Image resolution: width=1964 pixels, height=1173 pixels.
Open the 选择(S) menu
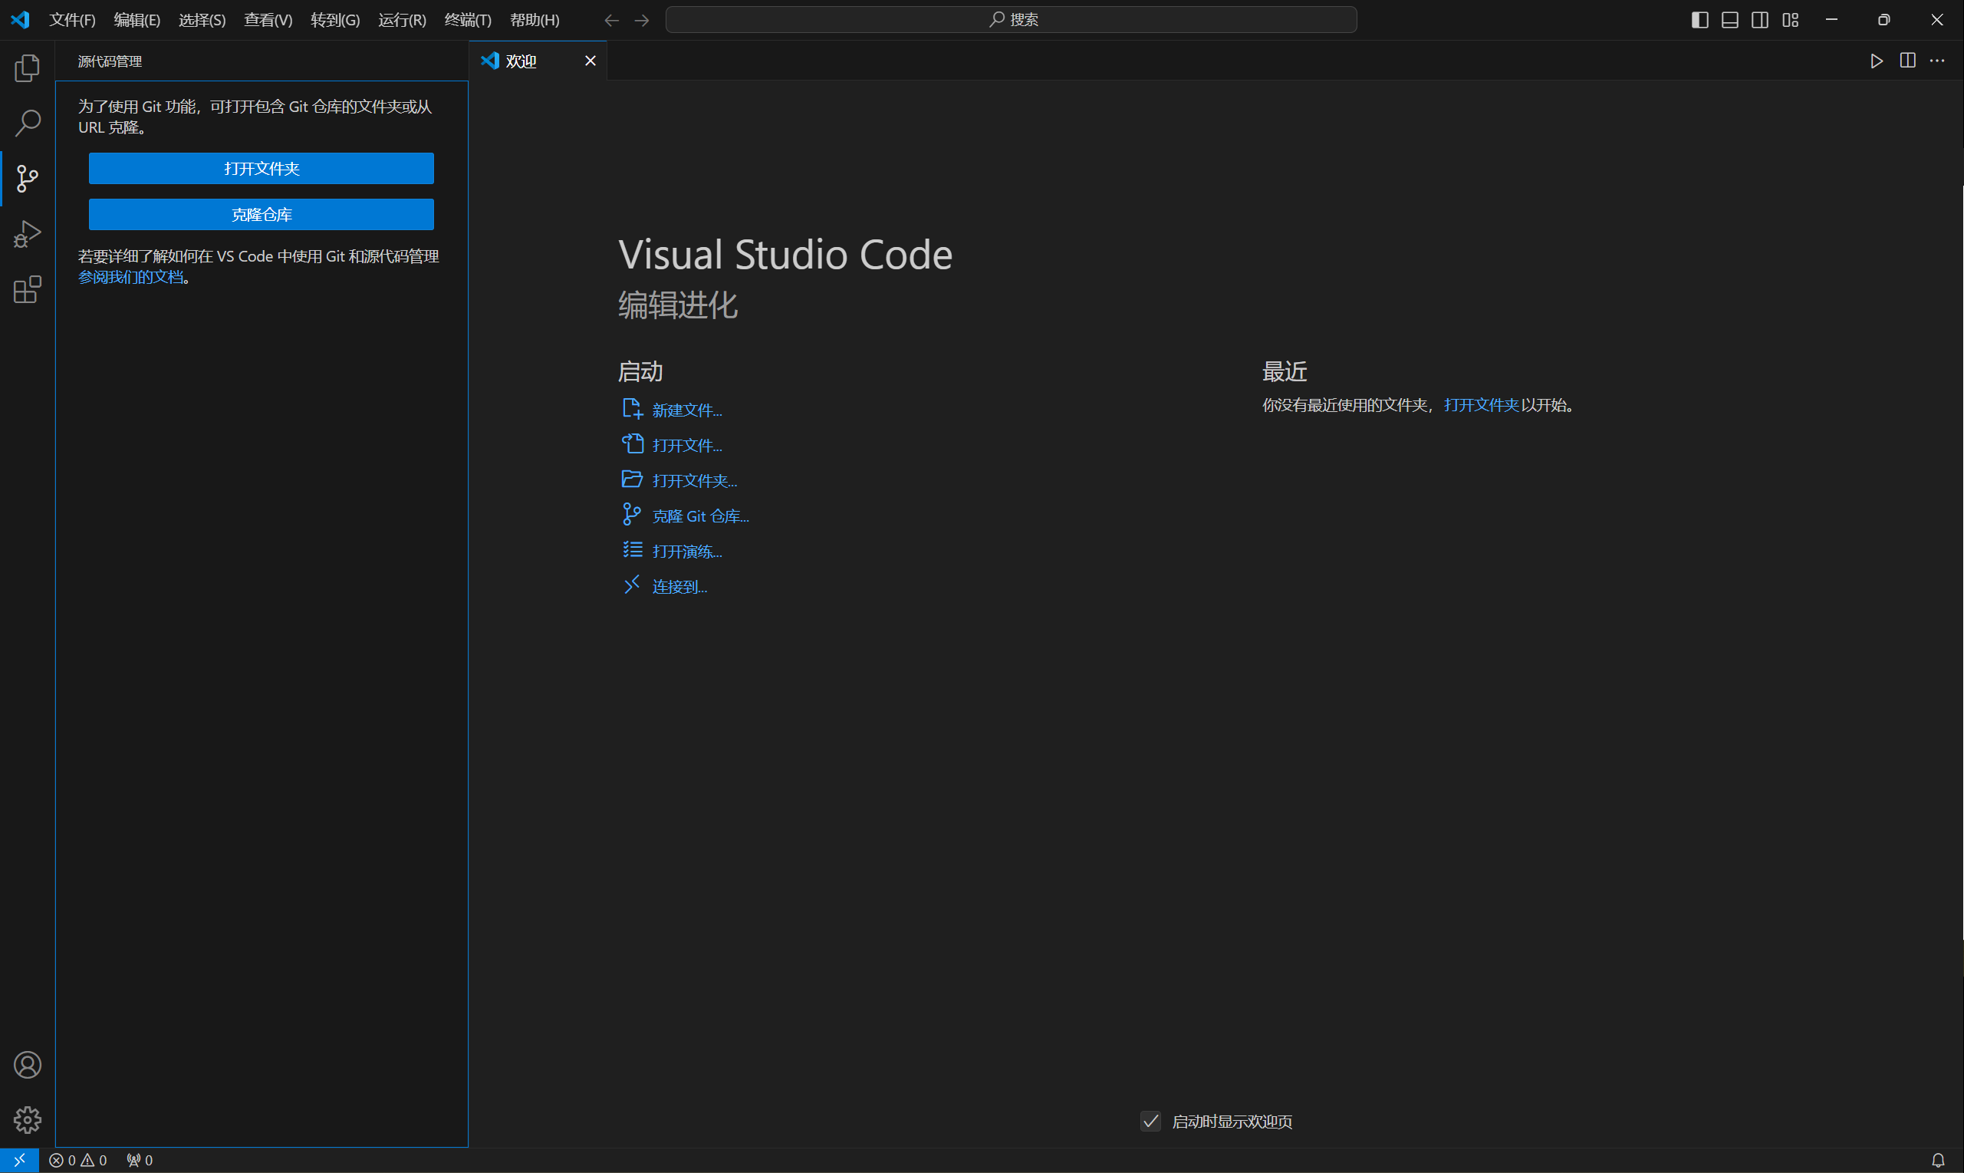coord(202,20)
